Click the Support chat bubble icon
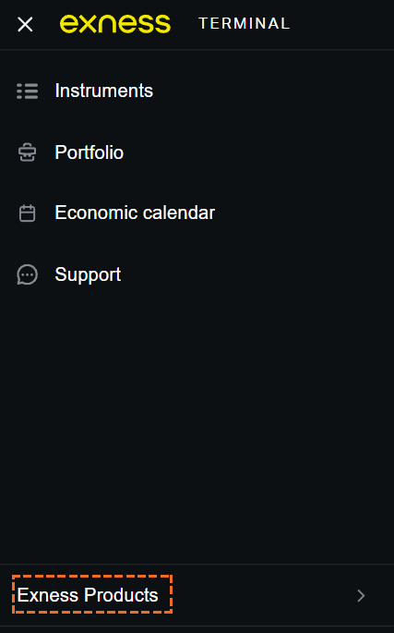The height and width of the screenshot is (633, 394). pyautogui.click(x=28, y=275)
